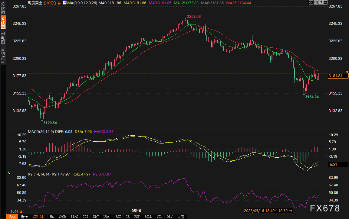
Task: Click the orange circle-plus icon beside 10分
Action: click(59, 3)
